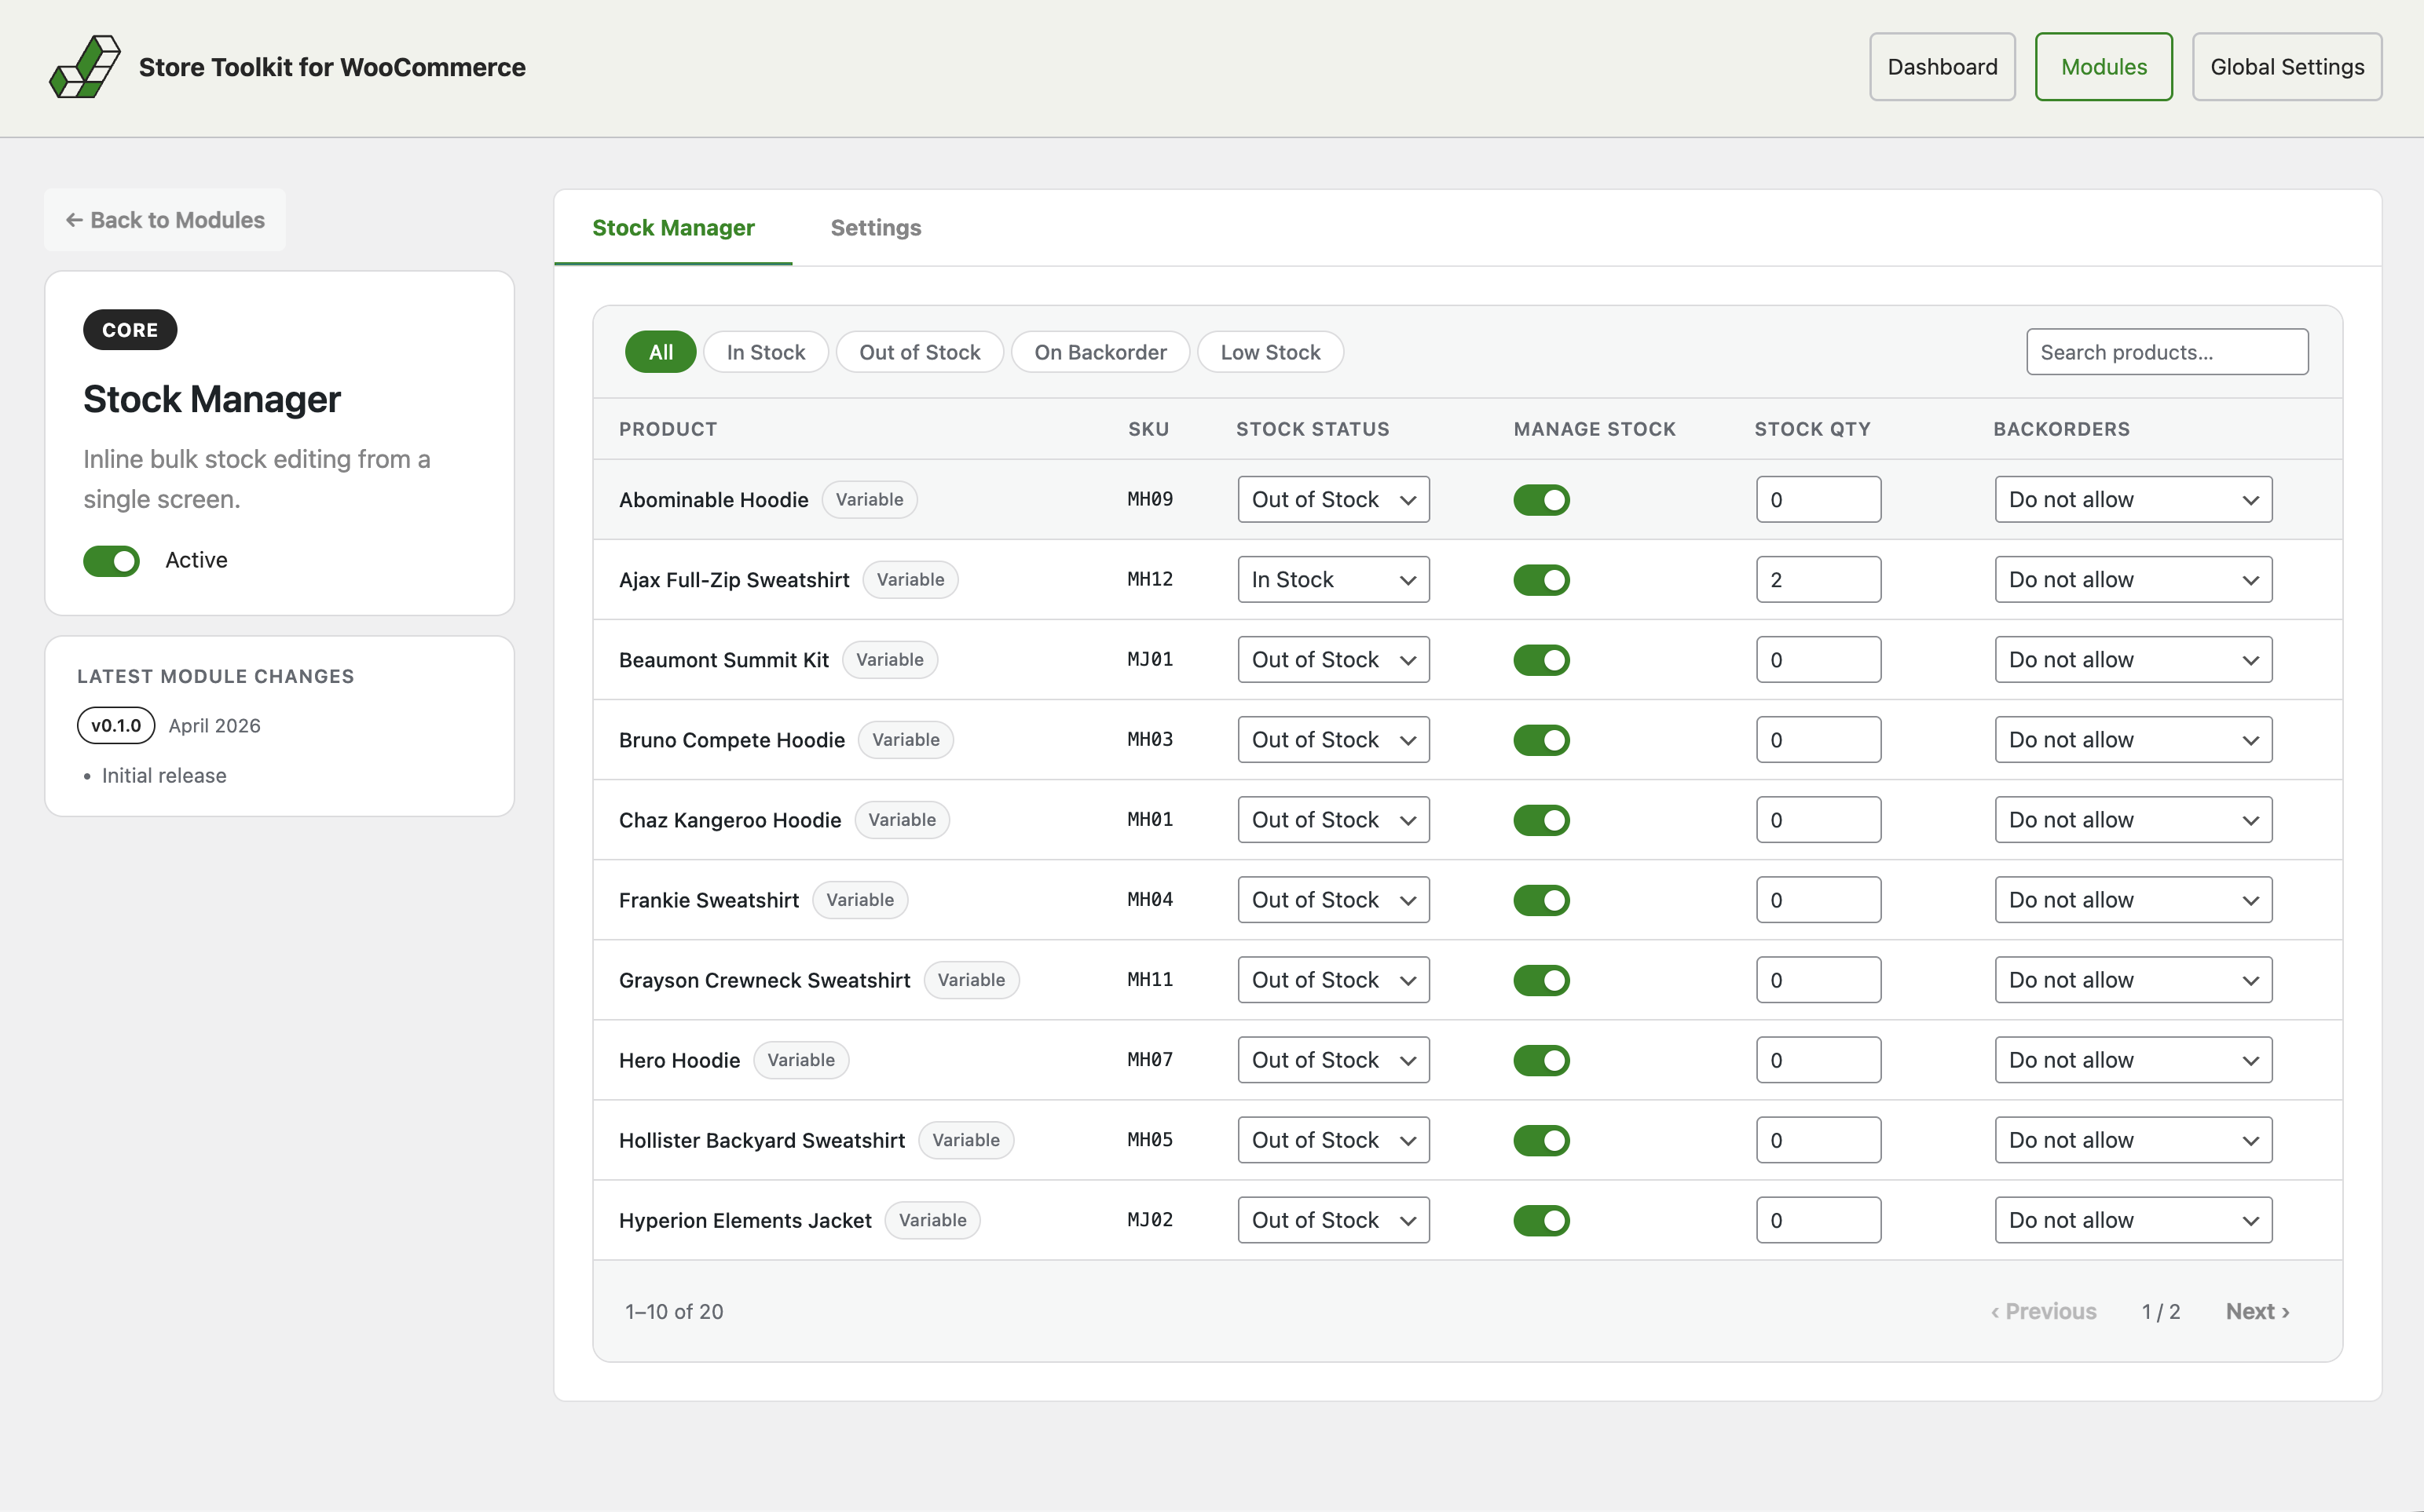Click the Search products field

coord(2166,352)
